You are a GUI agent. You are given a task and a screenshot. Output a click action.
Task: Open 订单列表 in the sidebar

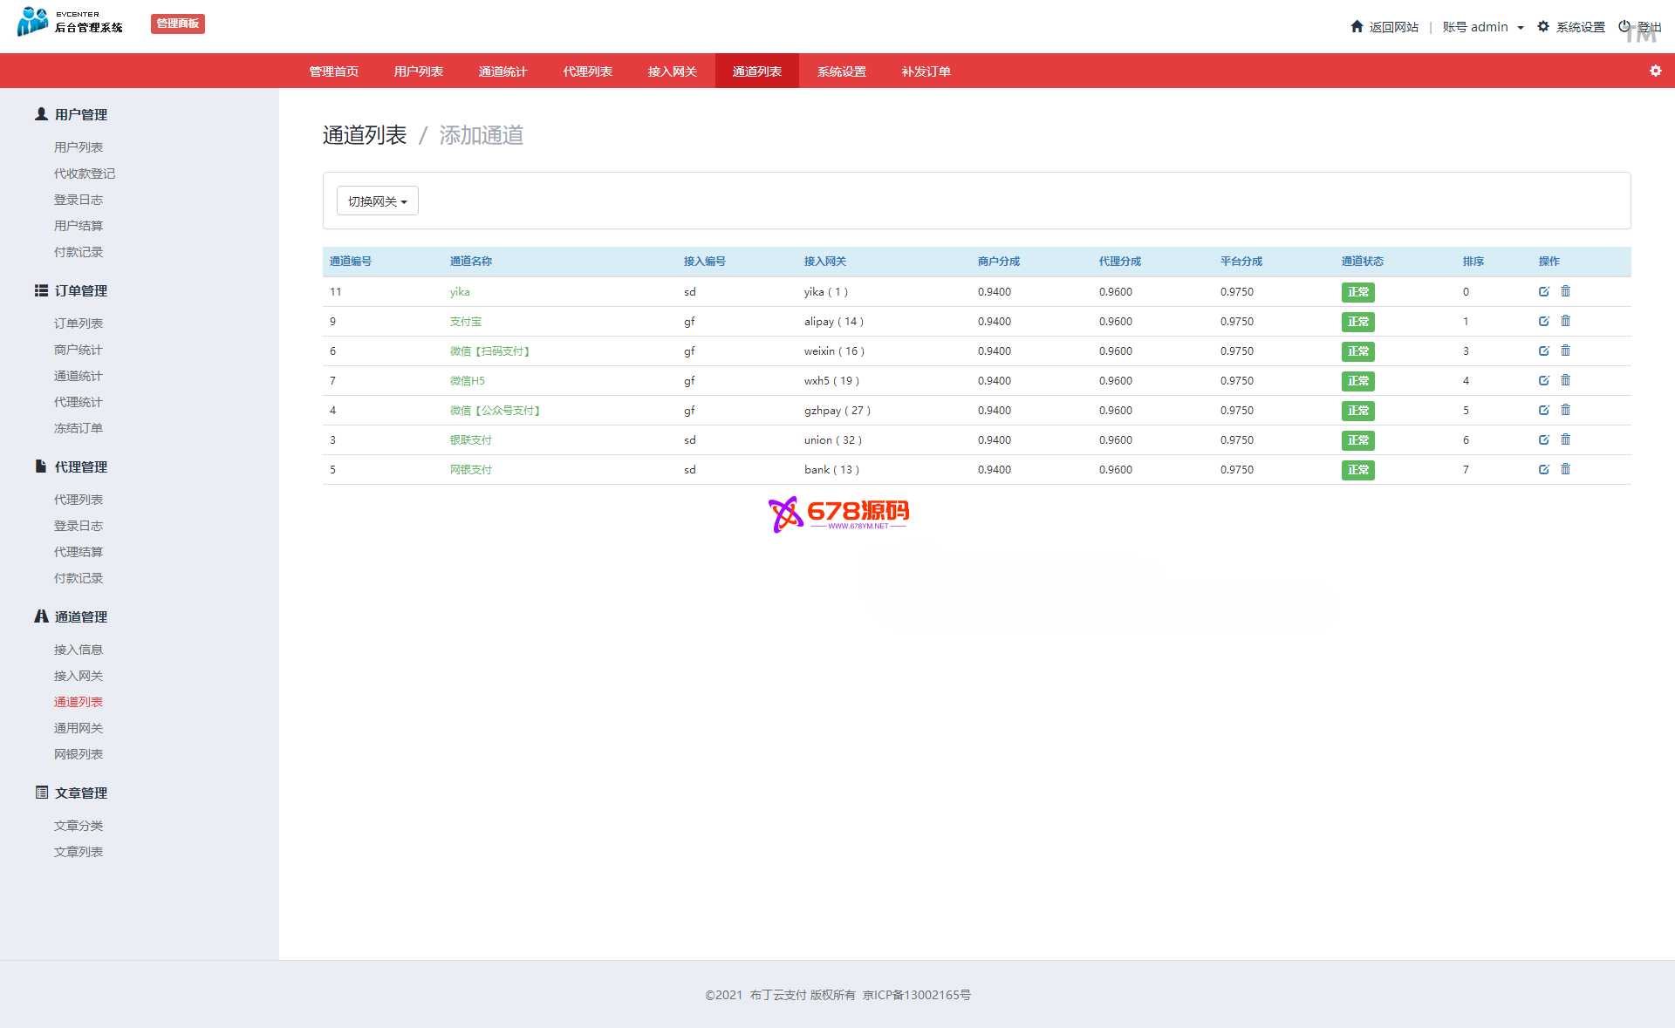pyautogui.click(x=79, y=323)
